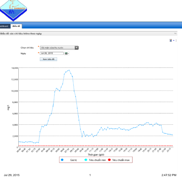Collapse the panel using the header corner icon

[175, 34]
